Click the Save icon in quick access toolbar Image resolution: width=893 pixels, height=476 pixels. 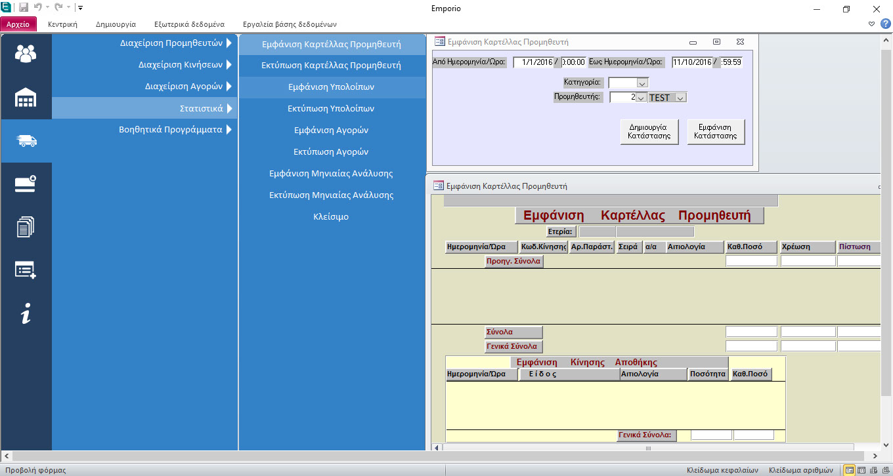pos(24,9)
